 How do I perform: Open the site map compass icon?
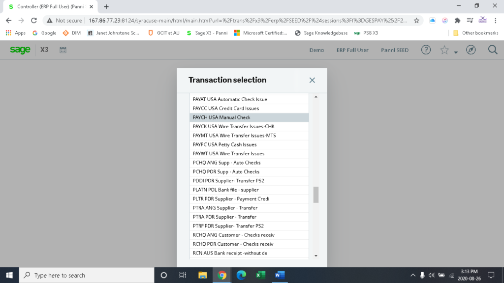tap(471, 50)
